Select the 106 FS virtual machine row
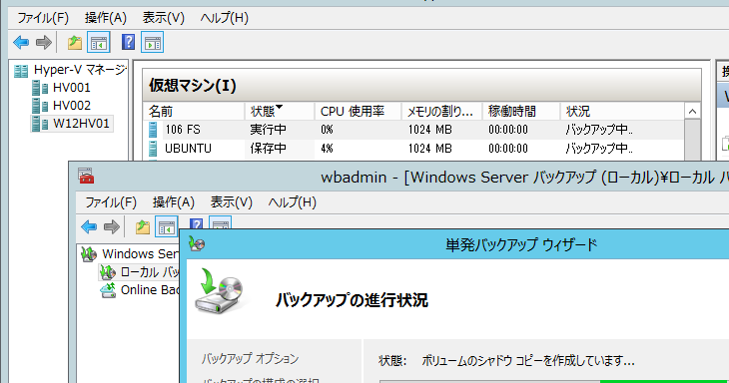Viewport: 729px width, 383px height. click(x=413, y=130)
